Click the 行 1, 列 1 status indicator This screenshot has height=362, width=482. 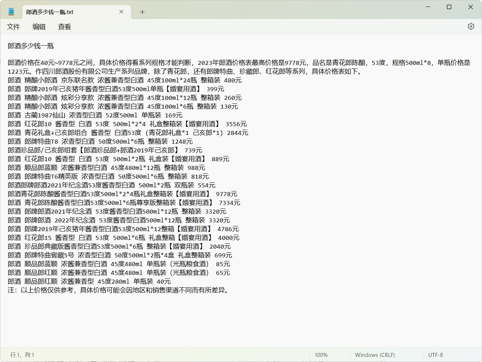click(x=22, y=355)
